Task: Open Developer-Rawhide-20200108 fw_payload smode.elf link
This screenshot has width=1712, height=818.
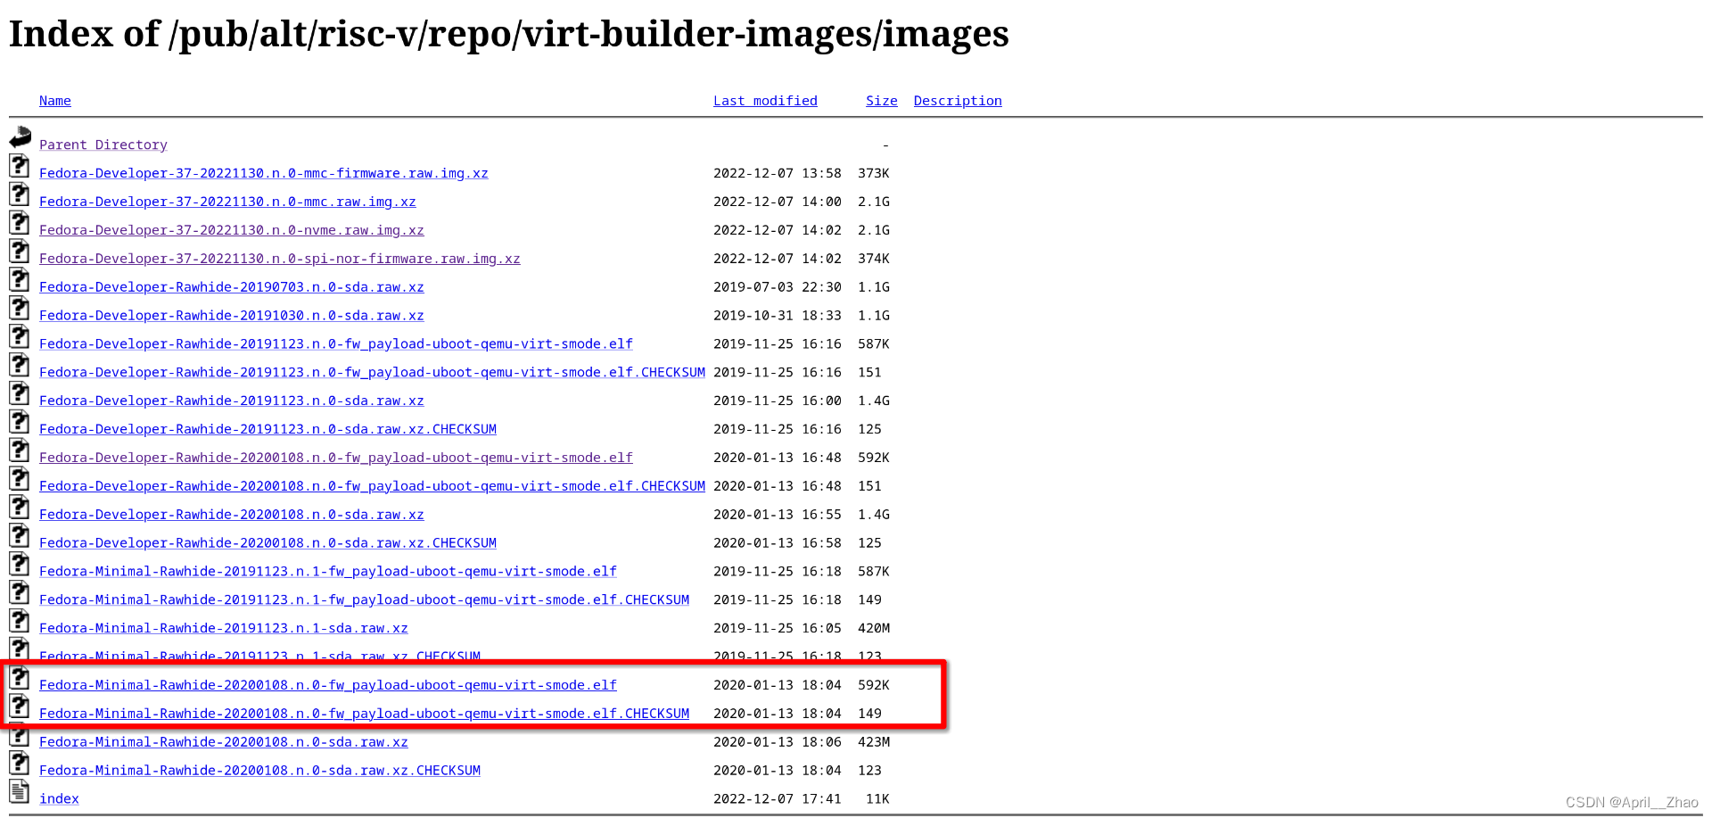Action: coord(336,458)
